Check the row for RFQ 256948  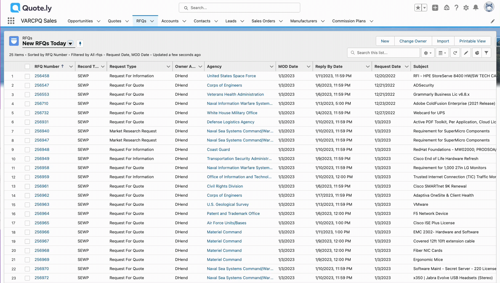pos(27,150)
